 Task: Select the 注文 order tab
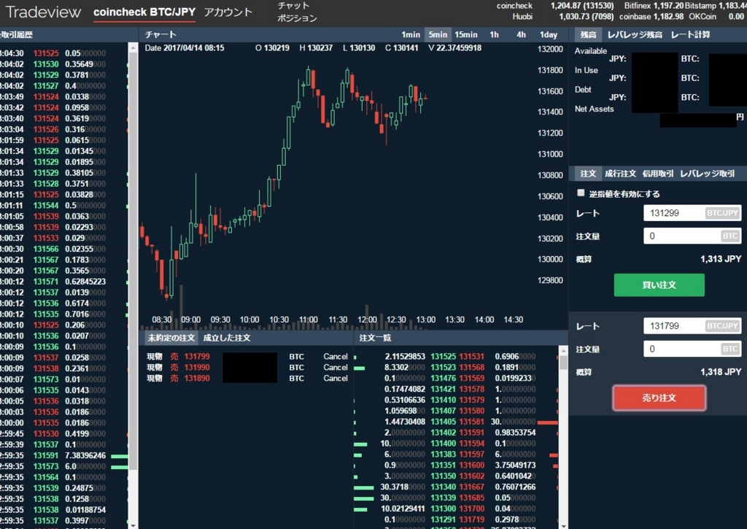(589, 174)
